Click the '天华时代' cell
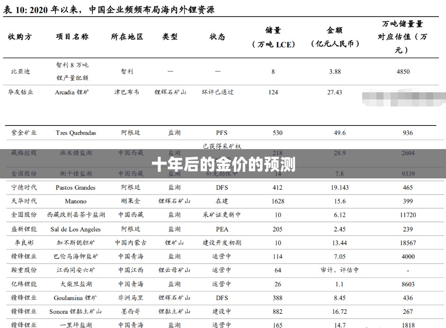The height and width of the screenshot is (328, 446). click(x=24, y=201)
